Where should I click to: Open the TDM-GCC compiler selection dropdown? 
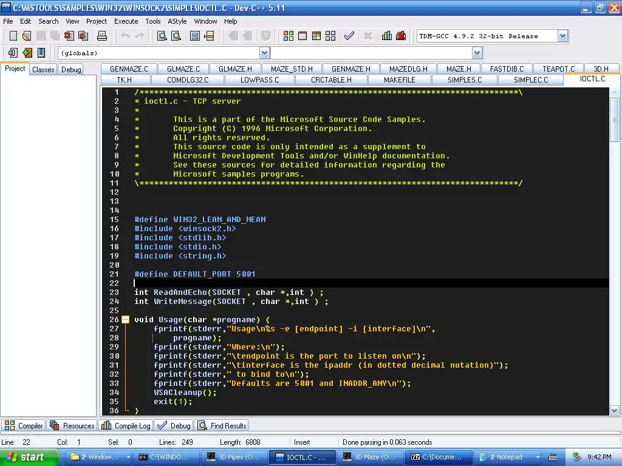tap(562, 36)
